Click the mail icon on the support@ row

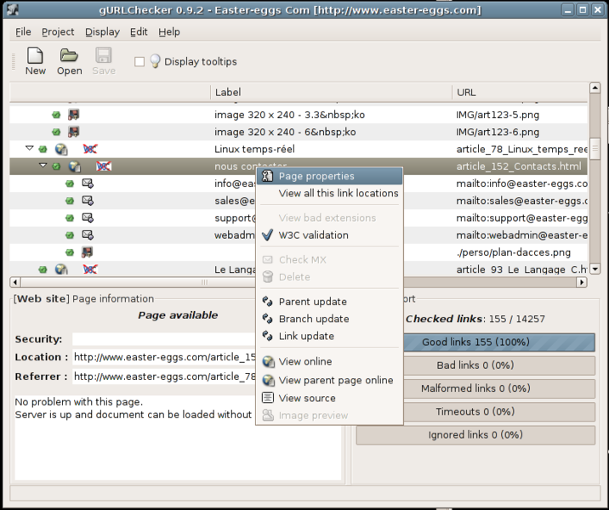click(x=88, y=218)
